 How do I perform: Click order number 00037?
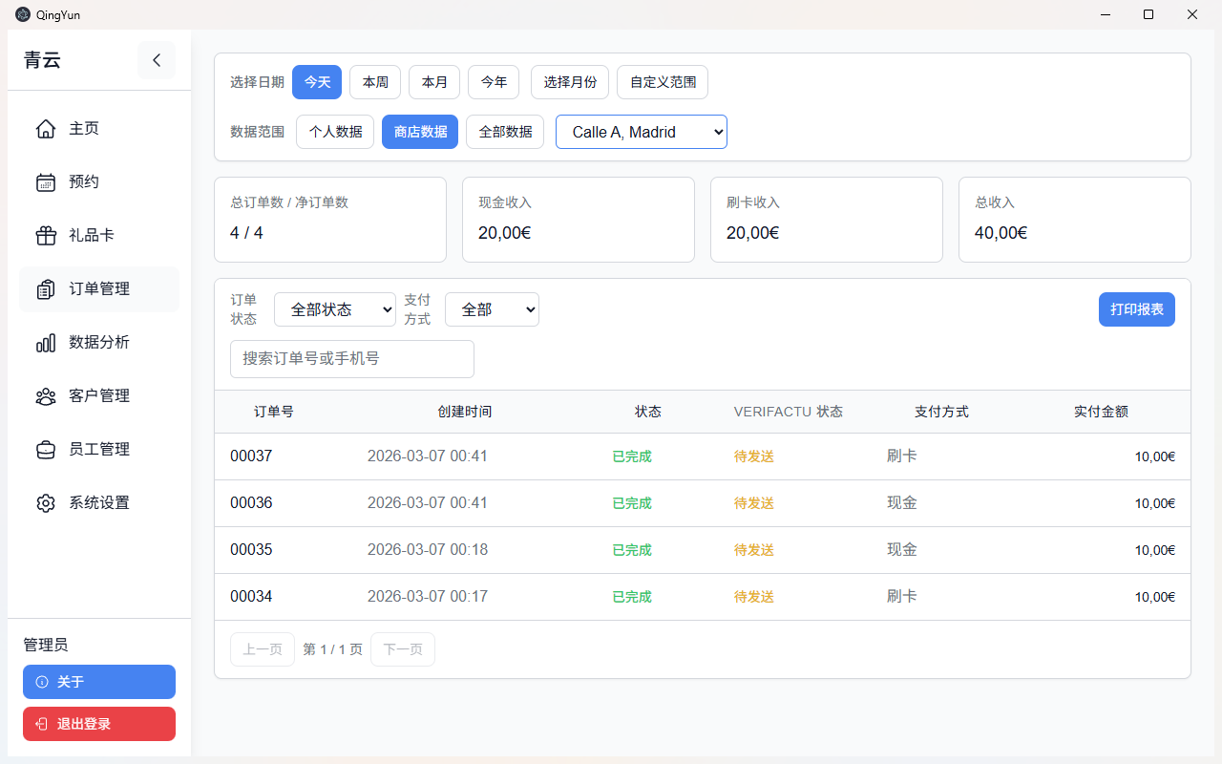pyautogui.click(x=251, y=456)
